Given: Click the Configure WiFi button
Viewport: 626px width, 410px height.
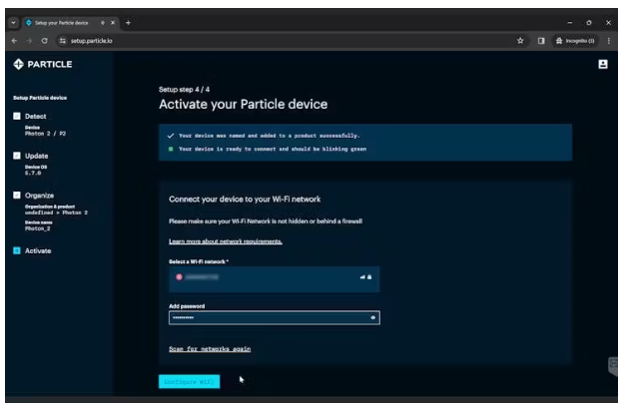Looking at the screenshot, I should click(189, 381).
